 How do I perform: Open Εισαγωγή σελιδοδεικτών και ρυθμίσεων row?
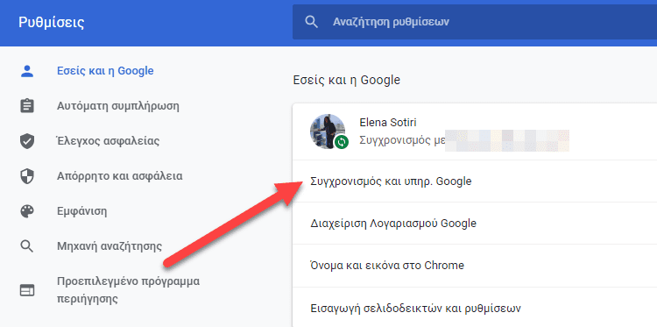click(475, 308)
